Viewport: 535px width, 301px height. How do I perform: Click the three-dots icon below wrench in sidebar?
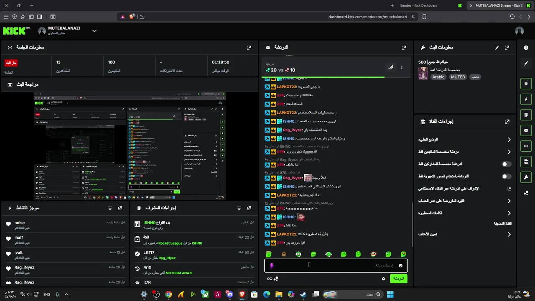[x=526, y=193]
